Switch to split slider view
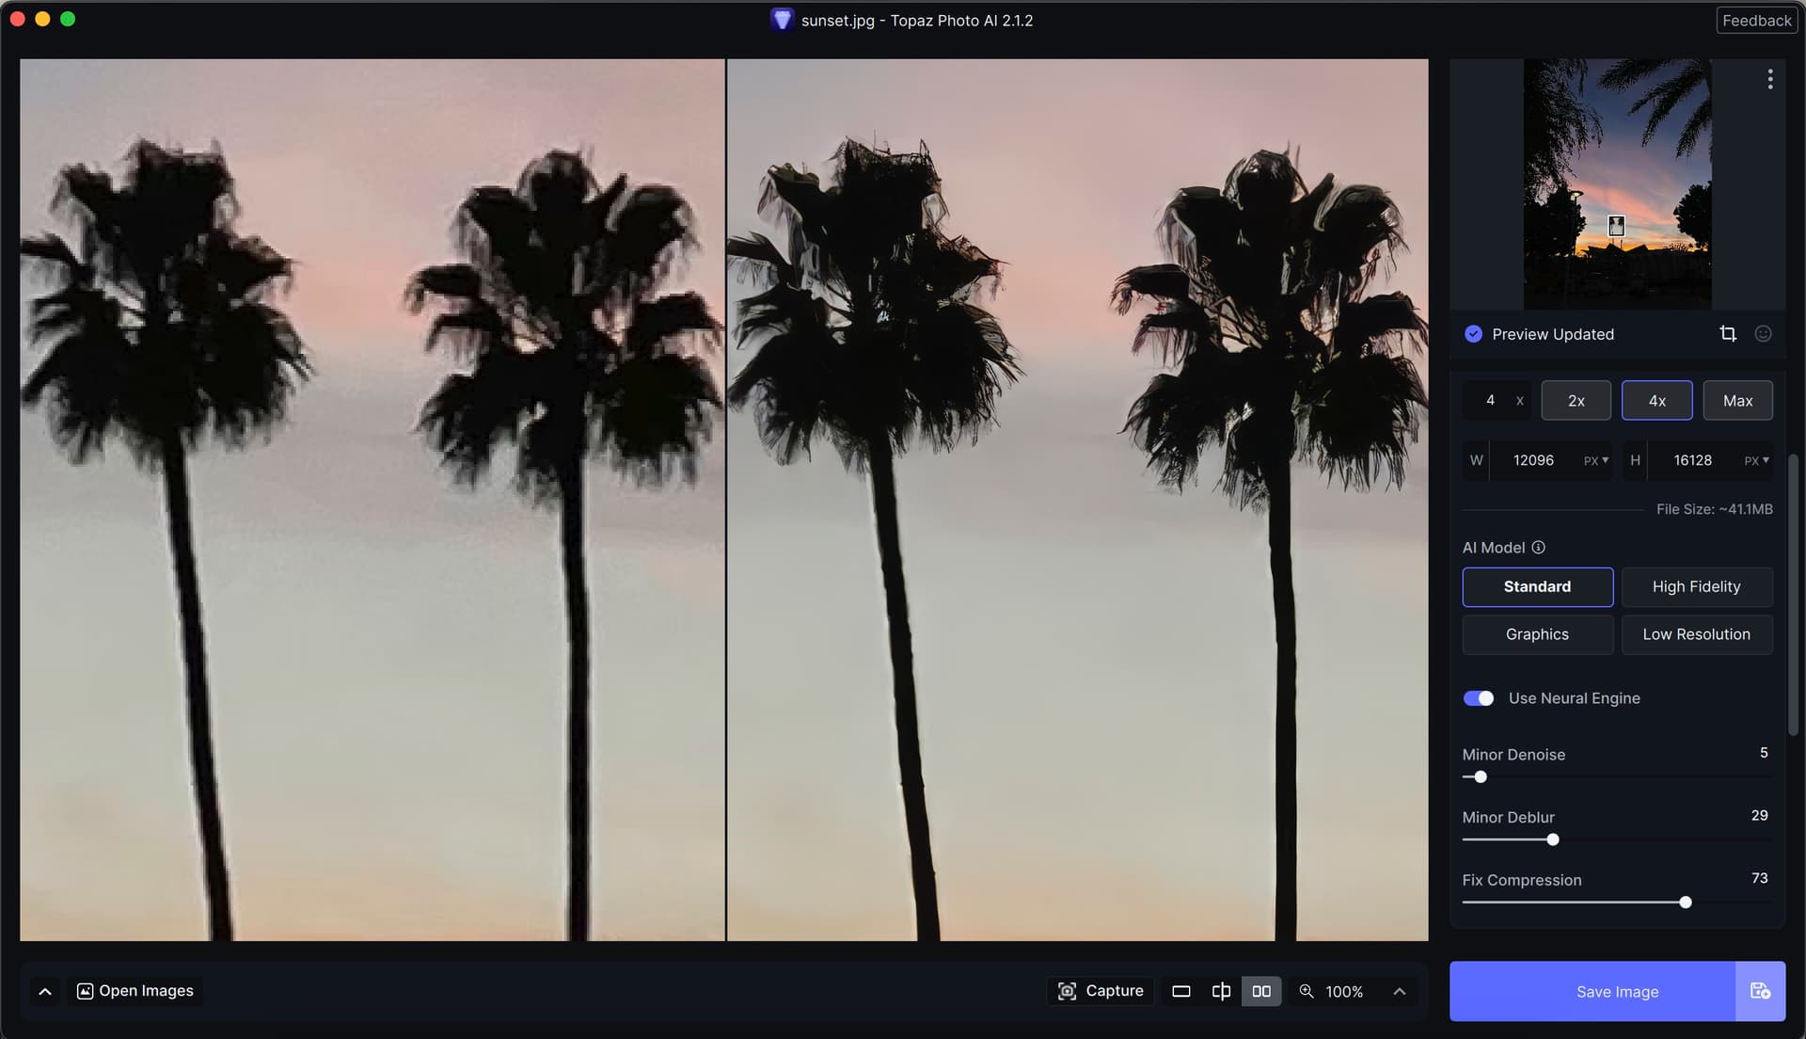This screenshot has height=1039, width=1806. (x=1221, y=991)
